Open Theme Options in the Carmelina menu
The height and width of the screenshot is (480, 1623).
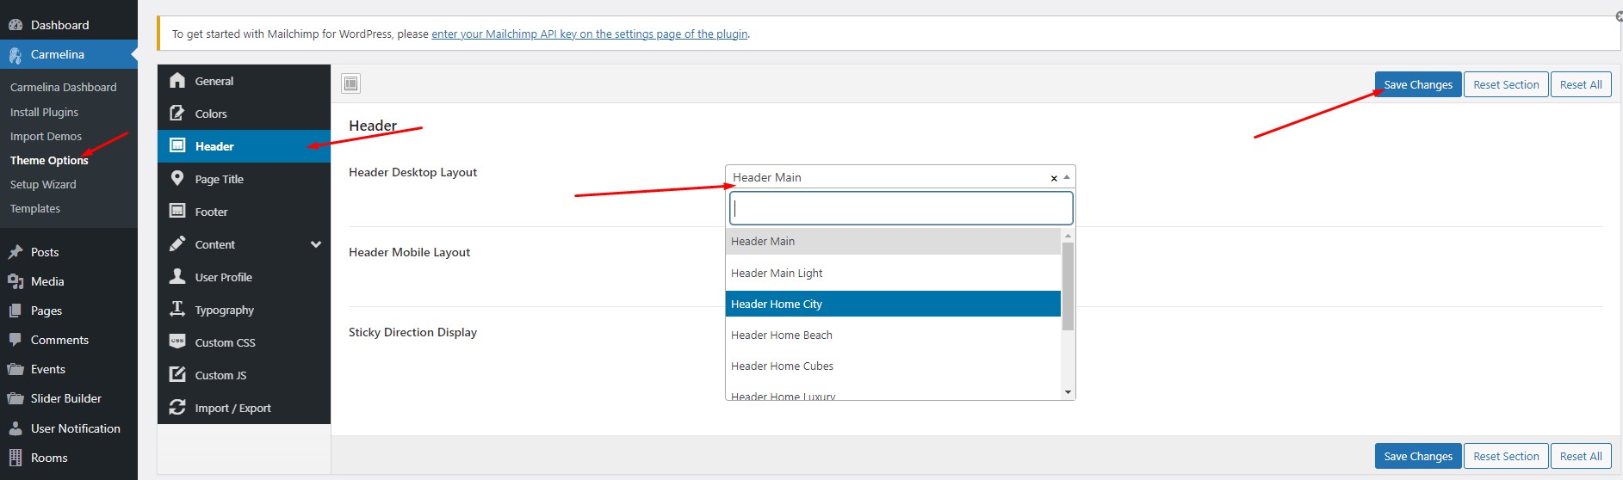click(49, 160)
